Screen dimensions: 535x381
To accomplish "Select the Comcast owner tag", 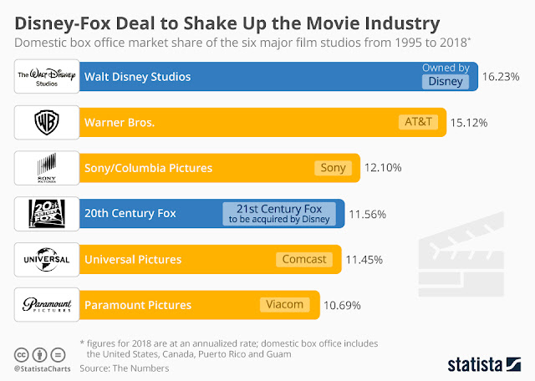I will click(304, 260).
